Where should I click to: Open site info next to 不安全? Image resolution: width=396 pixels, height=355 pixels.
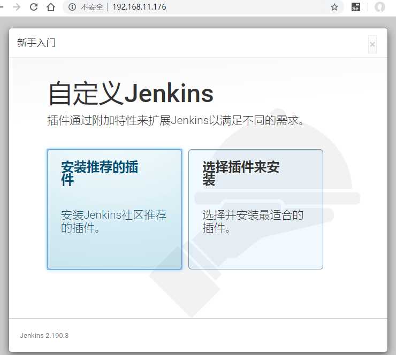tap(72, 7)
